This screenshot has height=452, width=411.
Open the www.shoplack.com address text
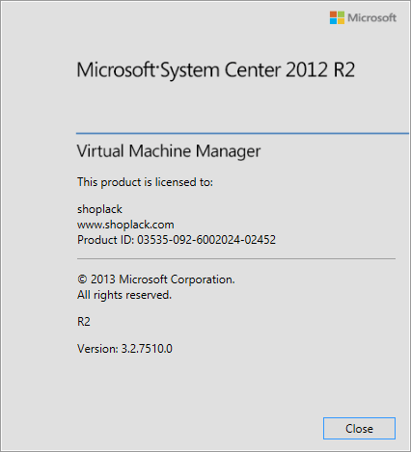125,225
